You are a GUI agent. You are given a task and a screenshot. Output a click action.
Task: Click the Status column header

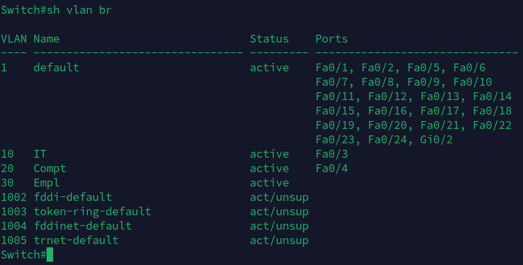click(x=269, y=39)
